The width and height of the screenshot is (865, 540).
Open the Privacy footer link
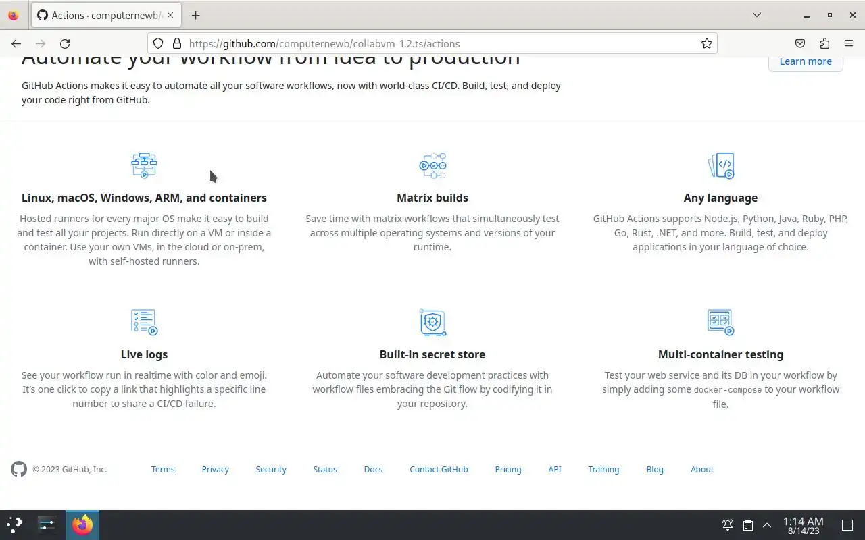216,469
